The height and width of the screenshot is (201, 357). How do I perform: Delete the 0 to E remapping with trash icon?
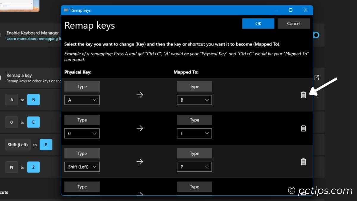[x=303, y=128]
